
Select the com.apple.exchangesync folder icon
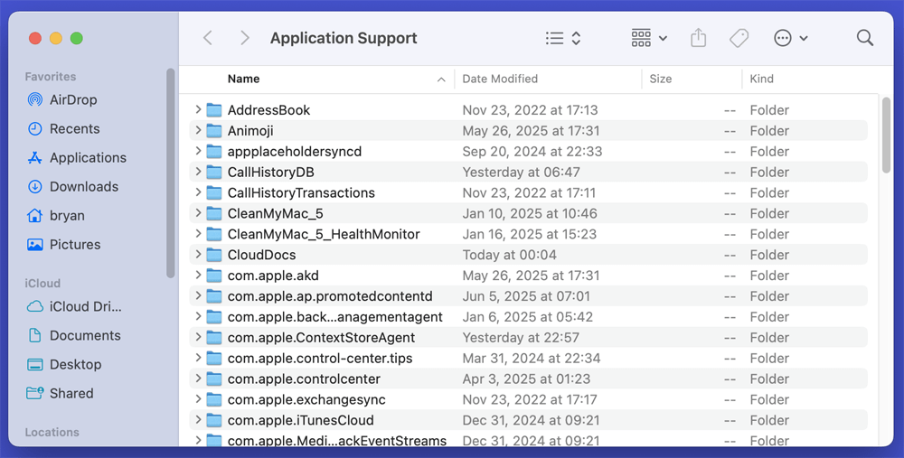pos(214,399)
